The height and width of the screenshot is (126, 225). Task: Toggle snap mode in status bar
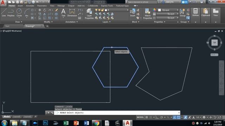click(x=150, y=117)
